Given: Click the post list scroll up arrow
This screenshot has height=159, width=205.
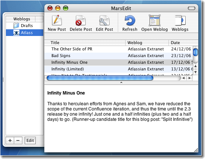Looking at the screenshot, I should point(195,66).
